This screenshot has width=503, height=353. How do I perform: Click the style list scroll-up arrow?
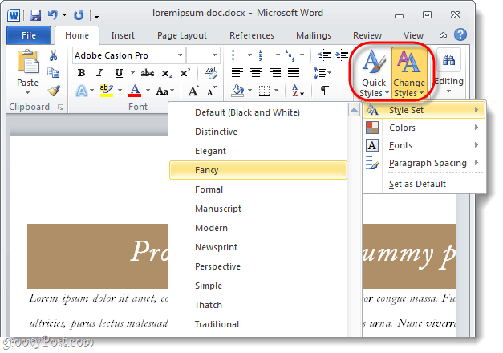click(x=354, y=110)
